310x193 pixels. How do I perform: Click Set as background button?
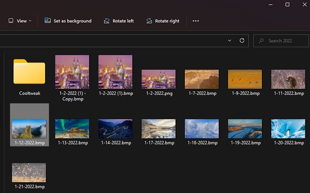click(x=68, y=21)
